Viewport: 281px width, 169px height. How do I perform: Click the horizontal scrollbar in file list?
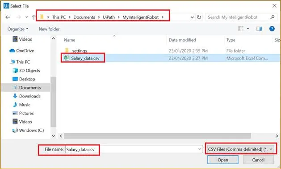pyautogui.click(x=157, y=136)
